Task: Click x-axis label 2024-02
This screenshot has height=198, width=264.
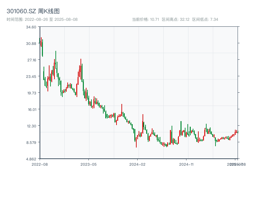Action: point(137,164)
